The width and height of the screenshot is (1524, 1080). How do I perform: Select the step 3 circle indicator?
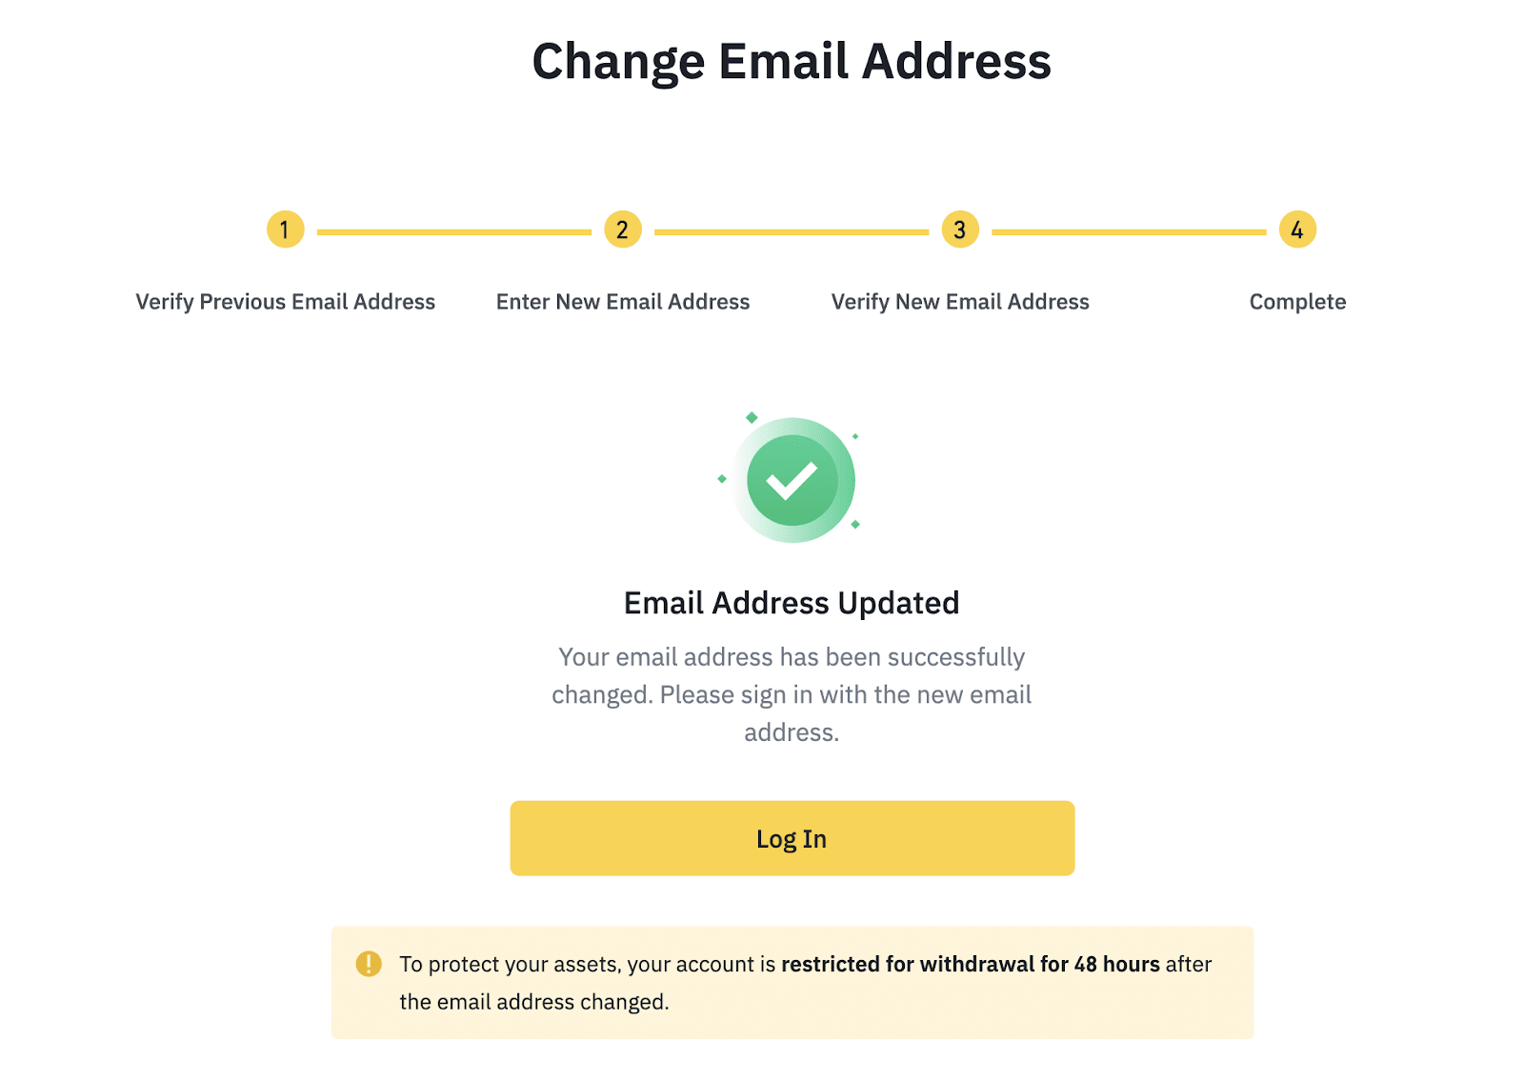pyautogui.click(x=960, y=230)
